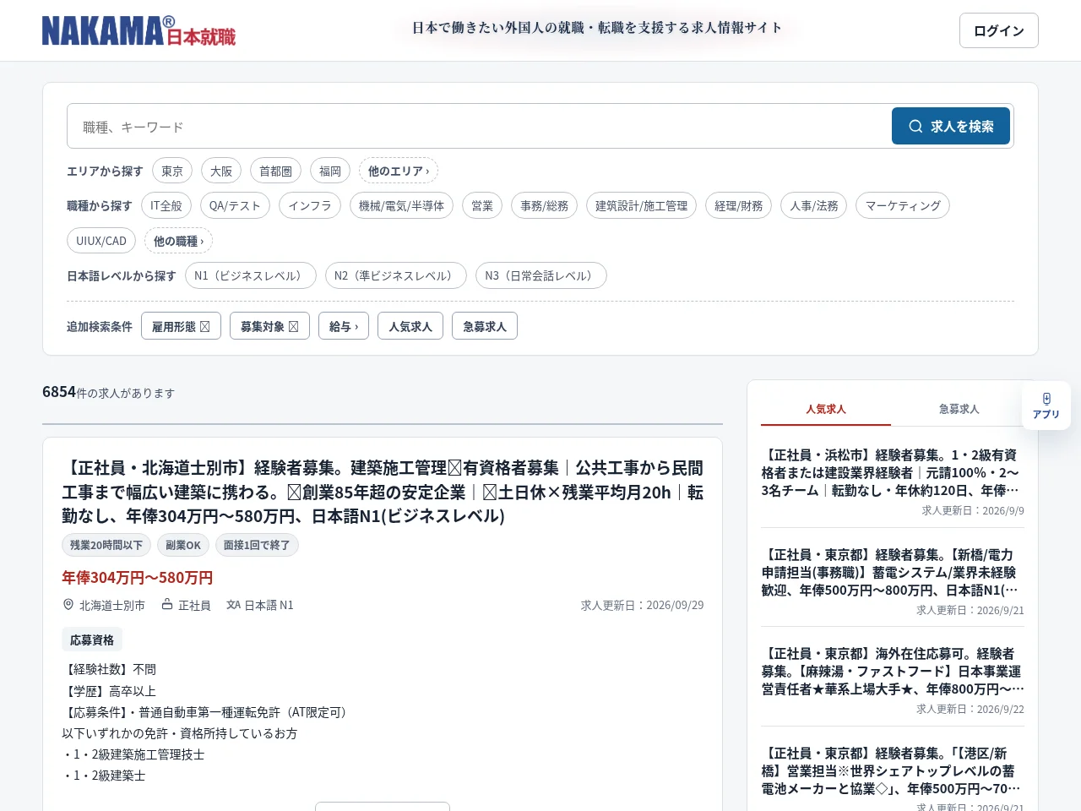Open the 新橋/電力申請担当 popular job listing
Screen dimensions: 1081x811
click(893, 572)
